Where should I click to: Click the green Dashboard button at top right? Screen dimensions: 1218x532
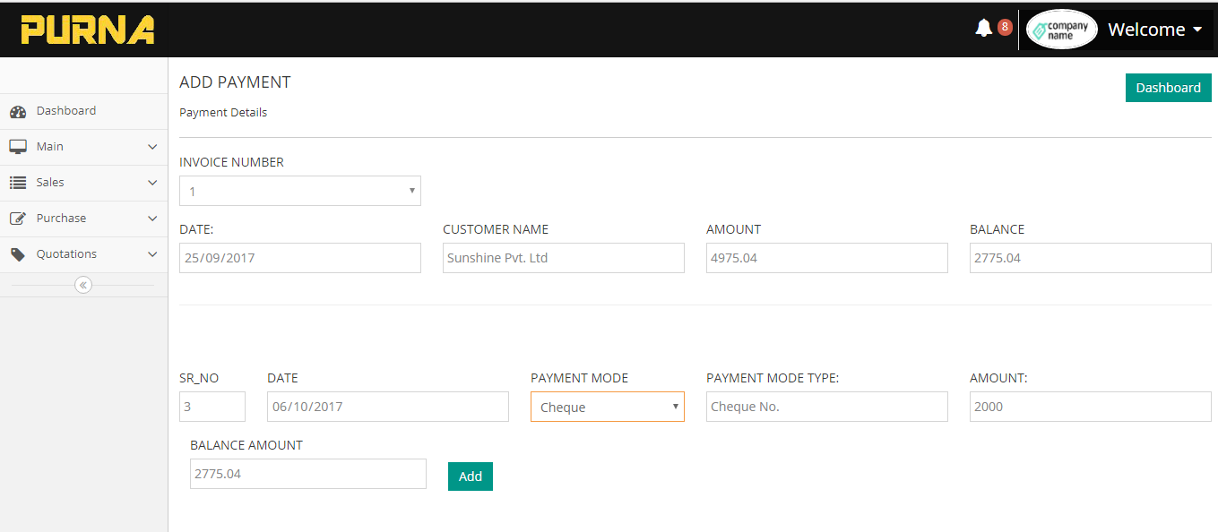pyautogui.click(x=1168, y=88)
